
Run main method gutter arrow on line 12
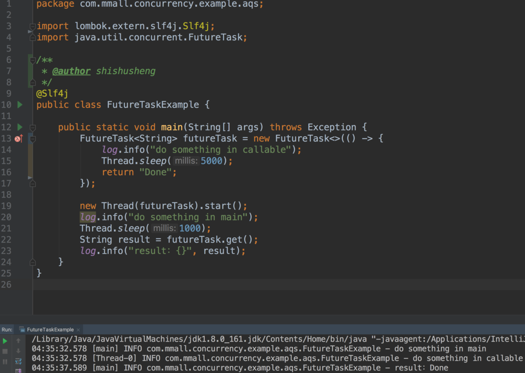20,127
